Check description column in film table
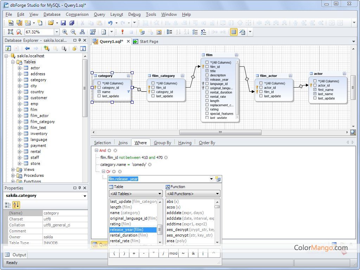The width and height of the screenshot is (360, 270). tap(207, 75)
